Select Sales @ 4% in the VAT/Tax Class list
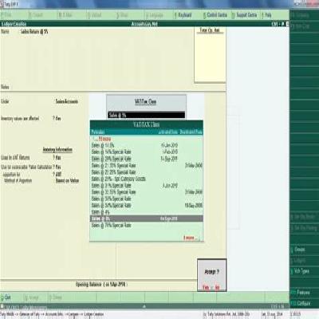319x319 pixels. pyautogui.click(x=100, y=212)
